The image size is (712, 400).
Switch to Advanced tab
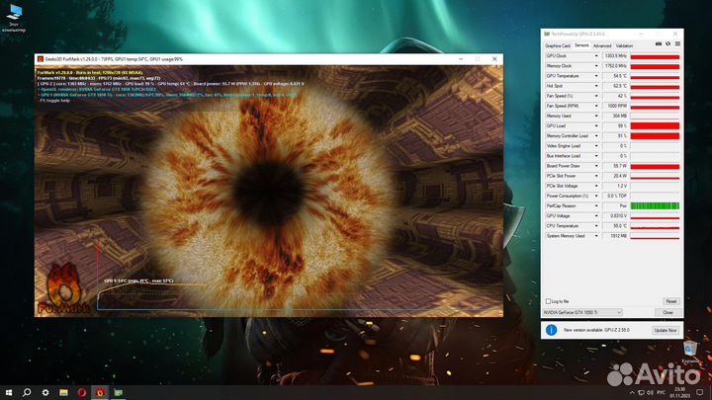tap(602, 45)
